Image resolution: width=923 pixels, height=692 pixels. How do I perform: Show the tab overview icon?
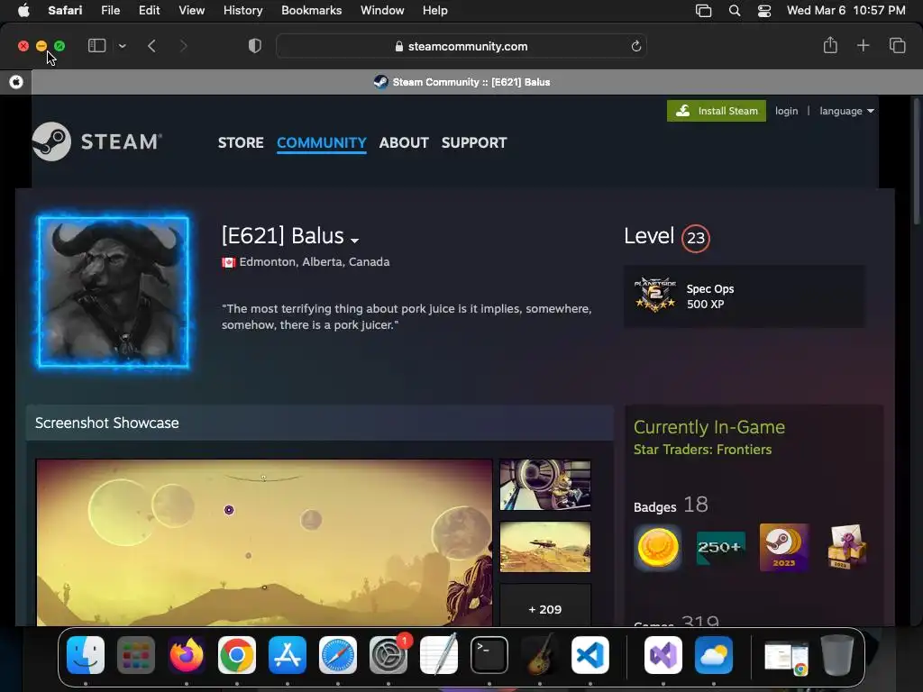pyautogui.click(x=897, y=45)
